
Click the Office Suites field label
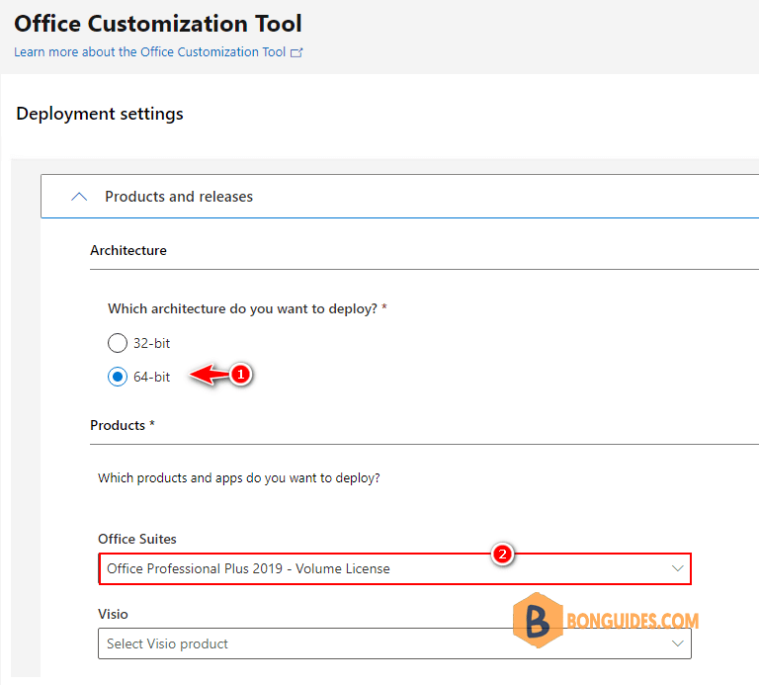137,539
